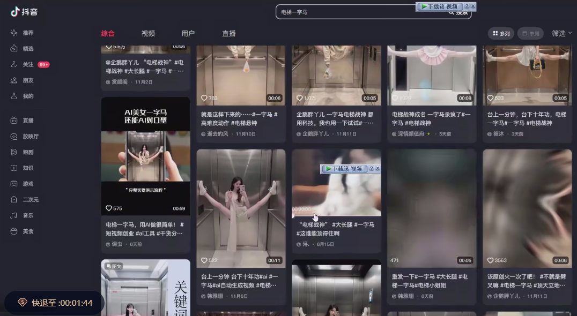Image resolution: width=577 pixels, height=316 pixels.
Task: Expand the 筛选 (Filter) dropdown
Action: point(561,33)
